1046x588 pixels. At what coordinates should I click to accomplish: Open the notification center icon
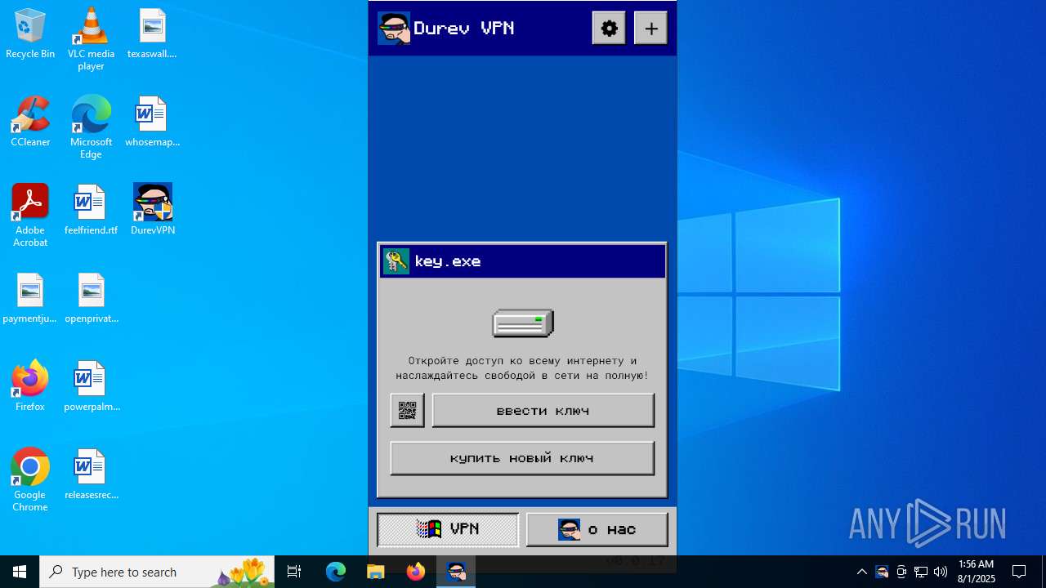coord(1019,572)
